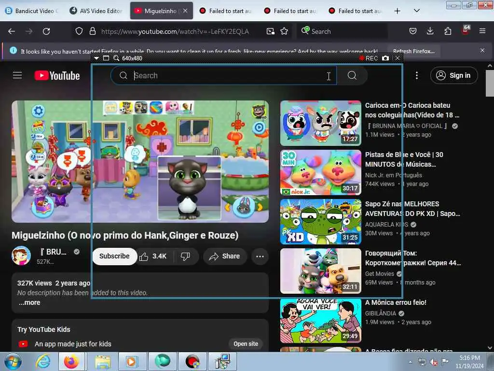The height and width of the screenshot is (371, 494).
Task: Select the Bandicam rectangle area icon
Action: [106, 58]
